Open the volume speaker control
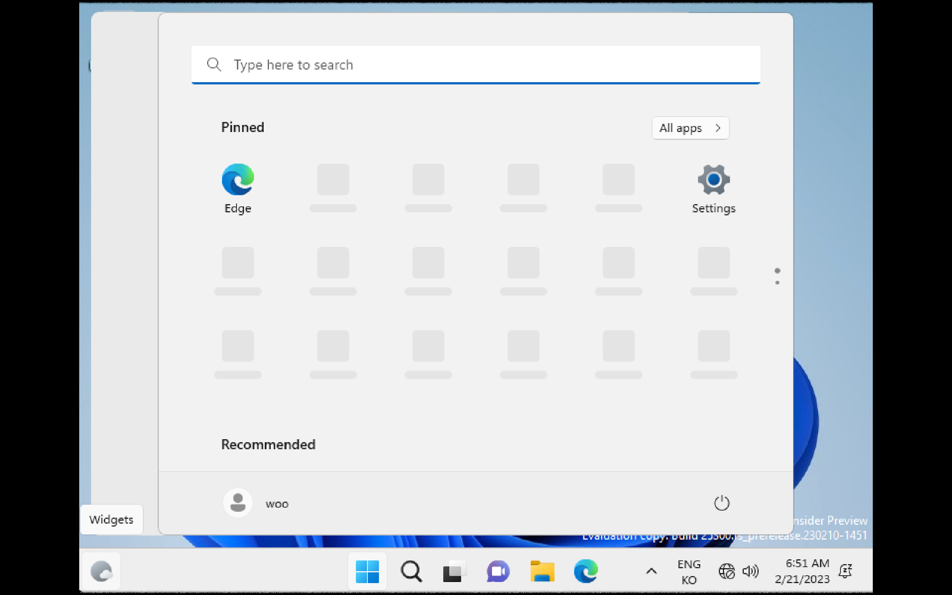The width and height of the screenshot is (952, 595). [x=750, y=571]
